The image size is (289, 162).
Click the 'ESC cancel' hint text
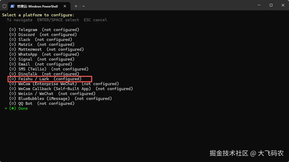coord(96,20)
